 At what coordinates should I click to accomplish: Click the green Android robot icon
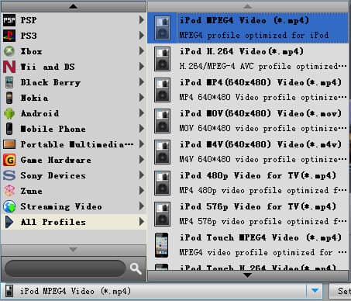point(9,113)
